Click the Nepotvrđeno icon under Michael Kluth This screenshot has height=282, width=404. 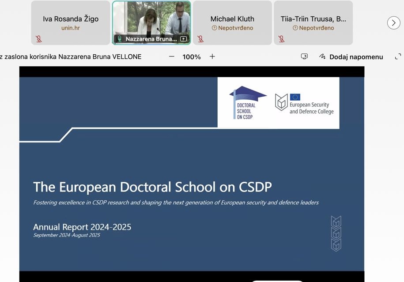214,28
